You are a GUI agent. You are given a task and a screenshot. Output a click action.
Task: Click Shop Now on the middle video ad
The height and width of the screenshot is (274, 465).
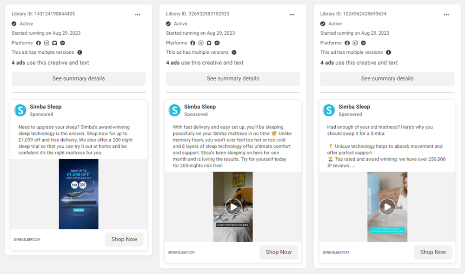point(279,252)
